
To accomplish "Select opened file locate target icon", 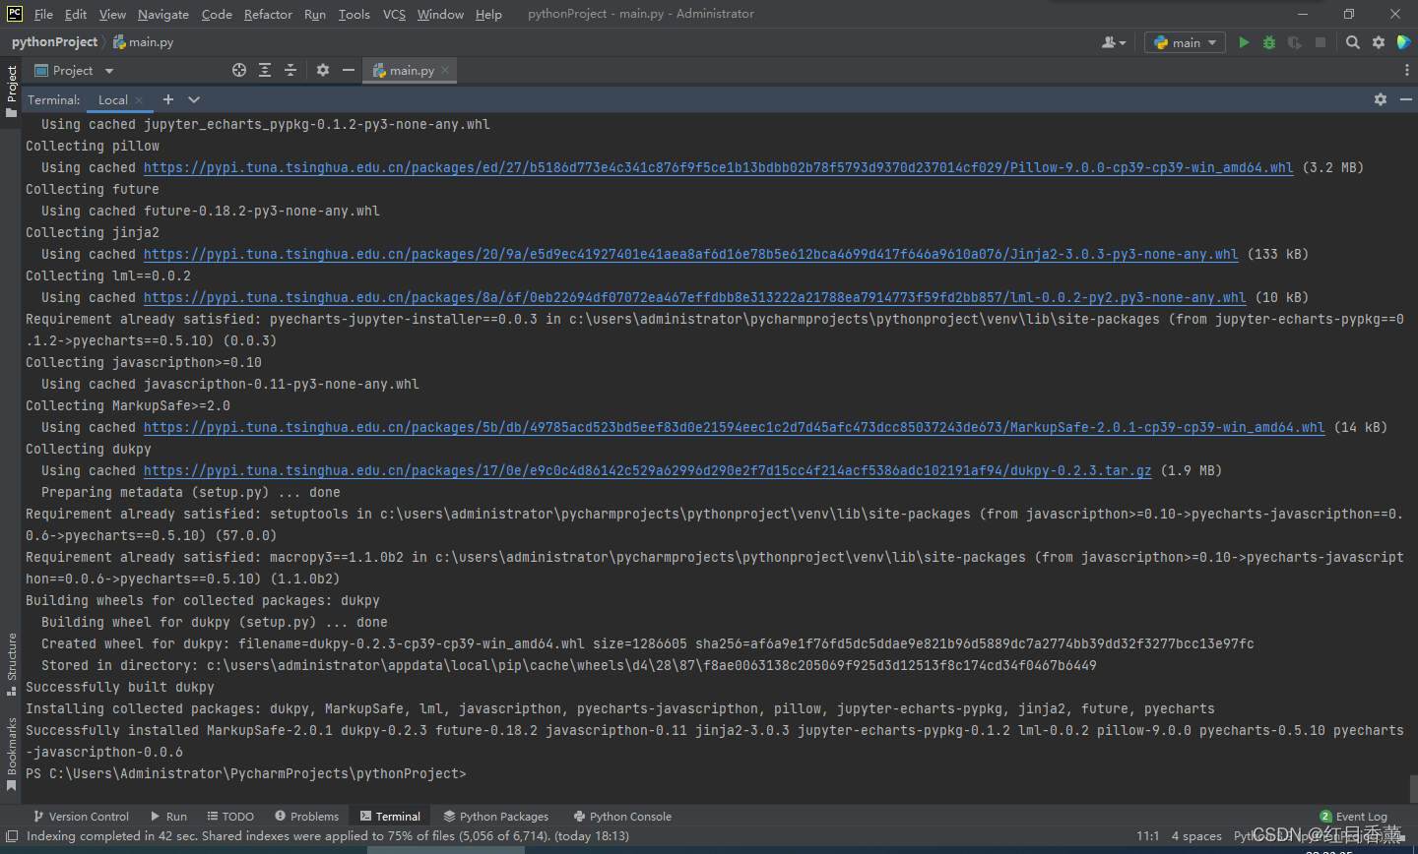I will 239,70.
